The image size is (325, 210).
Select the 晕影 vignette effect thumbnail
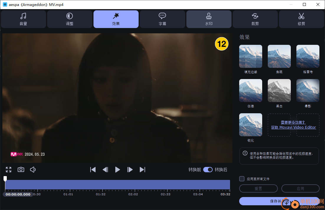click(308, 91)
